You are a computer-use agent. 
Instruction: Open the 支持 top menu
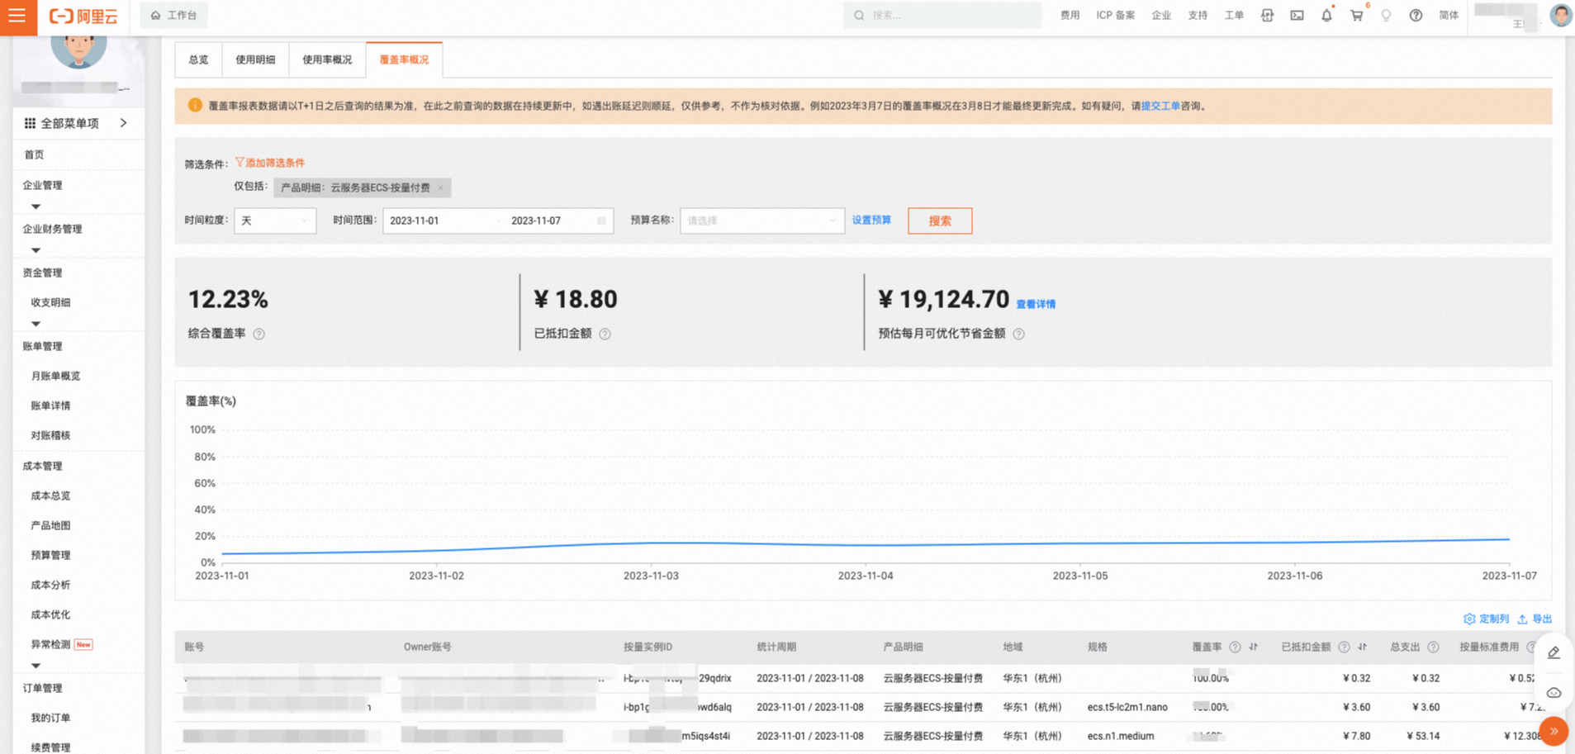coord(1198,16)
